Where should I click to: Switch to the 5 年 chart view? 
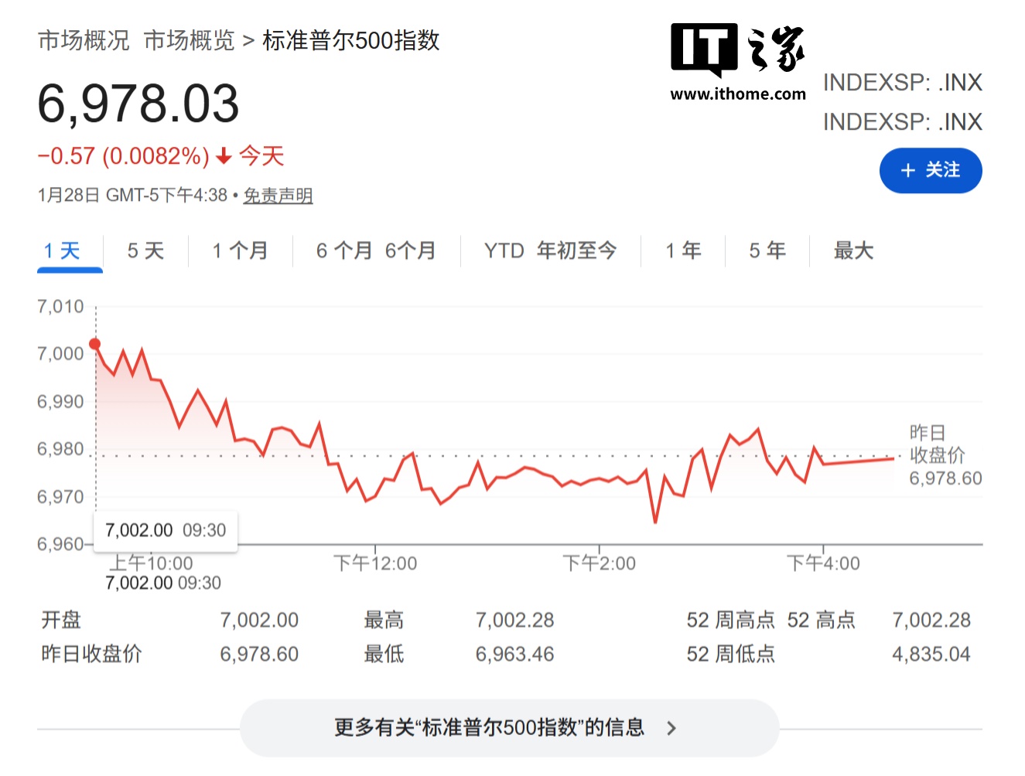(x=767, y=250)
